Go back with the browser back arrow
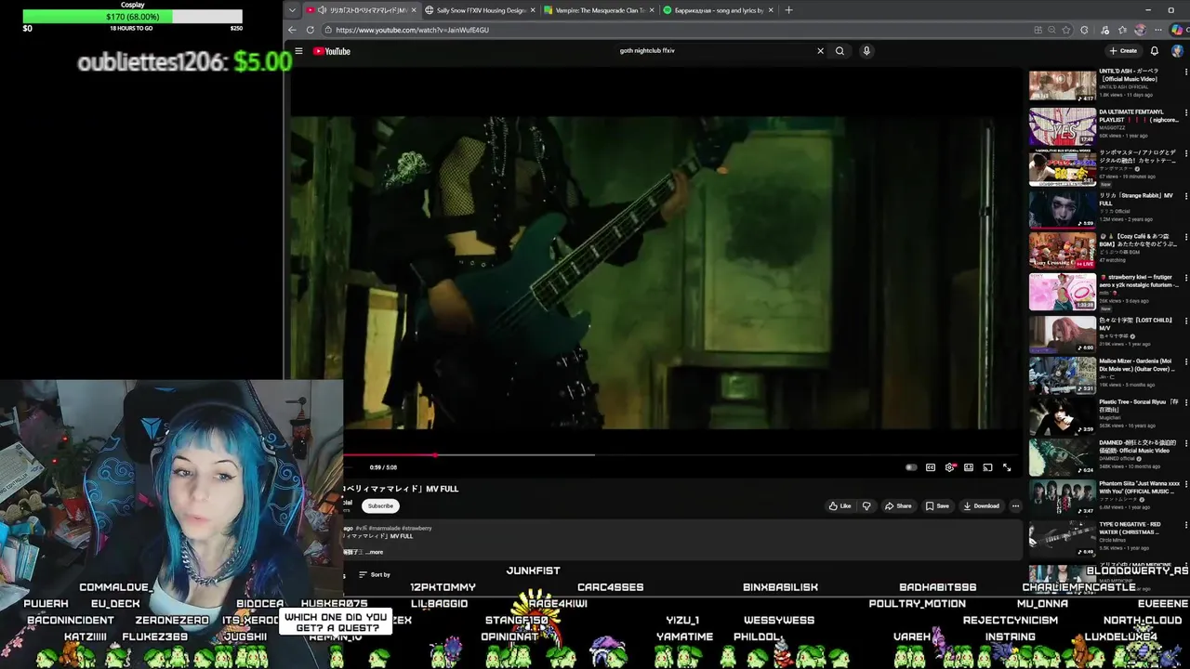 (x=292, y=30)
